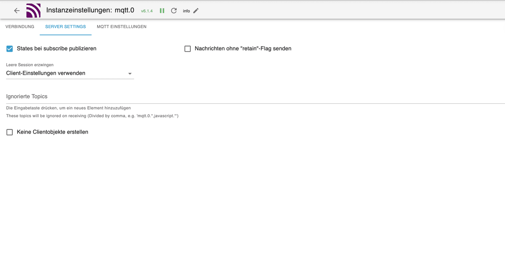Enable 'Nachrichten ohne retain-Flag senden'
This screenshot has width=505, height=254.
187,49
